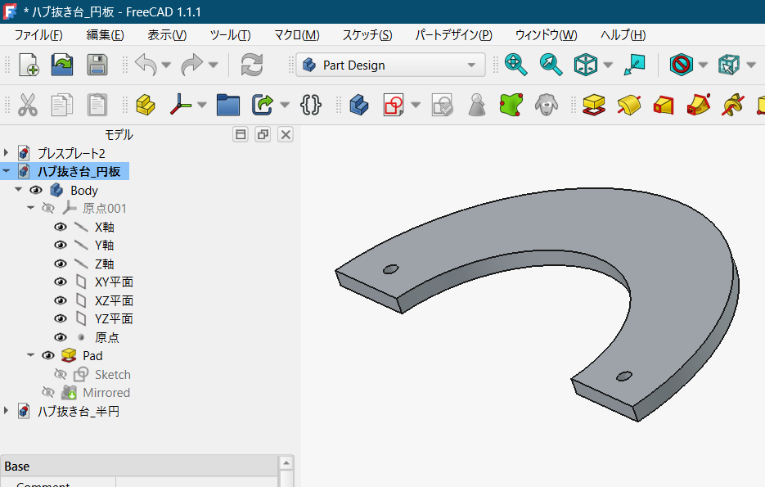Viewport: 765px width, 487px height.
Task: Collapse the ハブ抜き台_円板 document
Action: 7,171
